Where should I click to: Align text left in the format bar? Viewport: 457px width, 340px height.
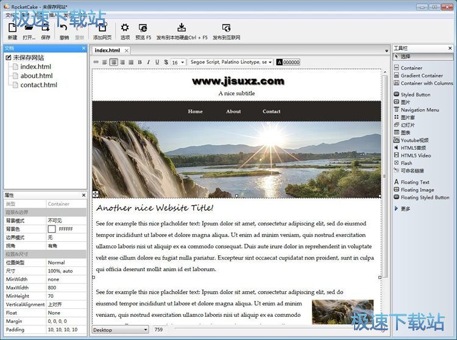[105, 62]
